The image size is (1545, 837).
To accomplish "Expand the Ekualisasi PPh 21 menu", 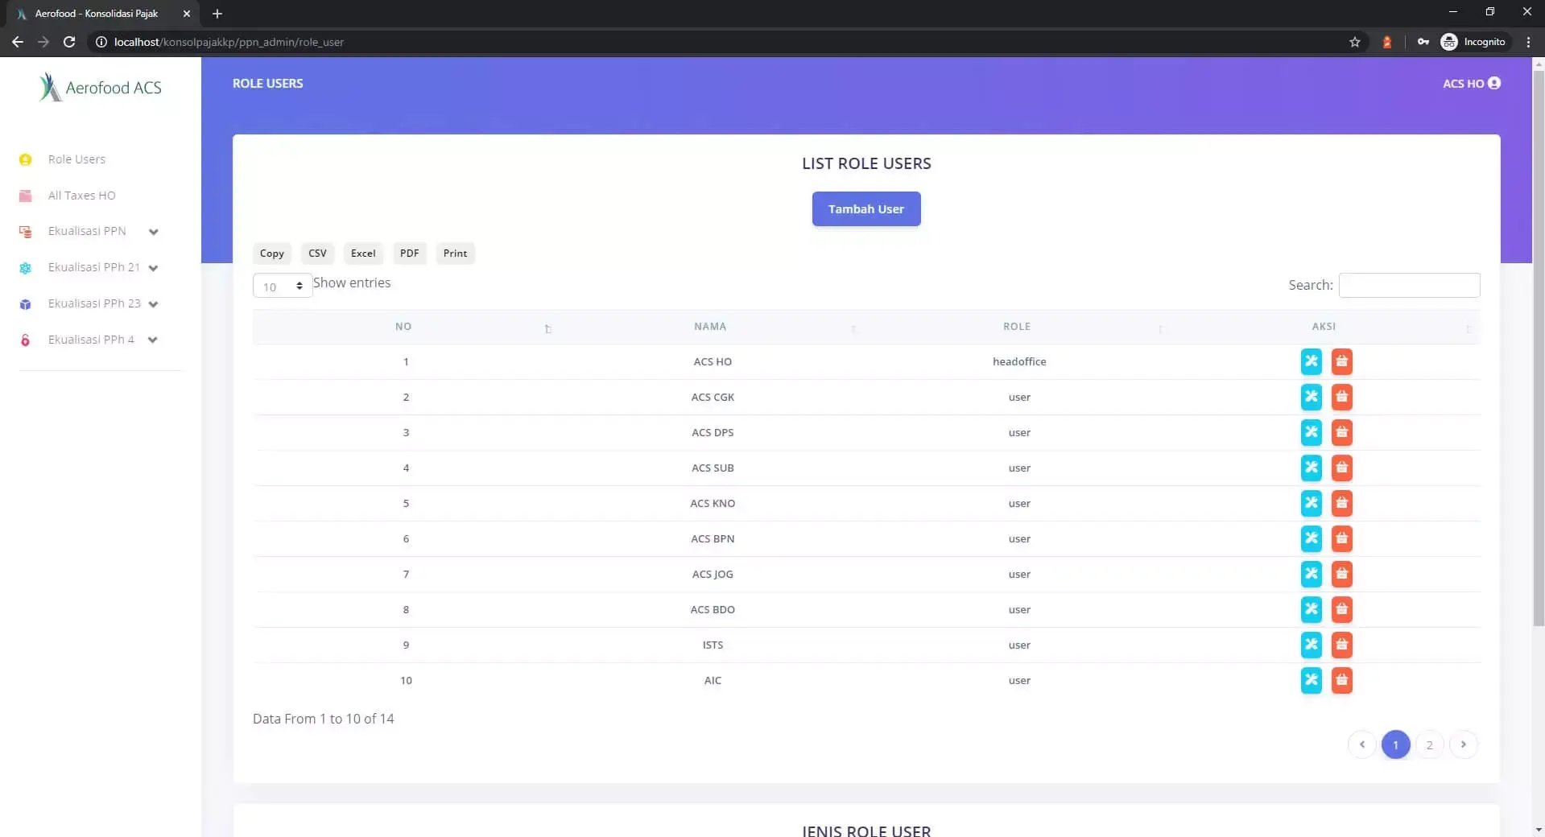I will tap(89, 267).
